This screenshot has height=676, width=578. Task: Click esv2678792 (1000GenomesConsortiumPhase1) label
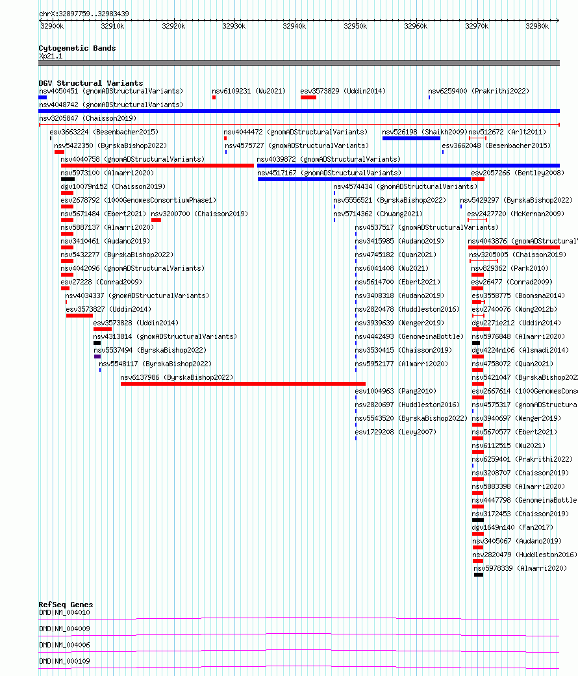point(138,201)
